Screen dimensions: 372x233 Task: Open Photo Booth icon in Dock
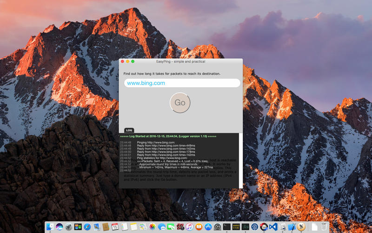(180, 227)
